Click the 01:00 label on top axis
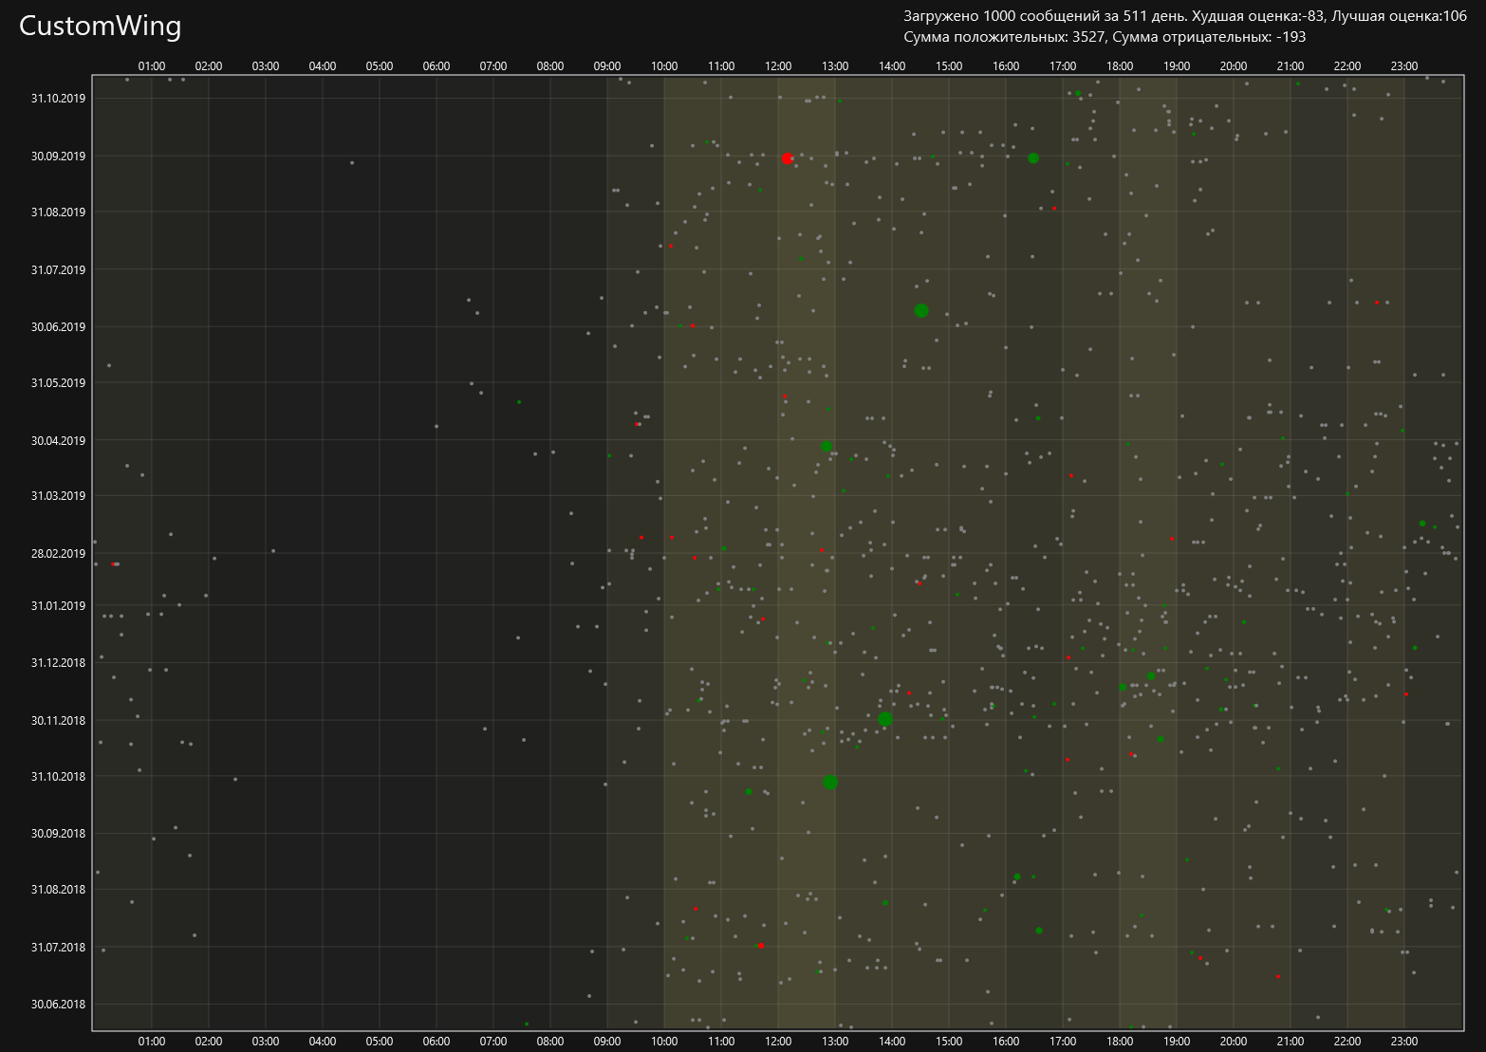This screenshot has height=1052, width=1486. [152, 66]
